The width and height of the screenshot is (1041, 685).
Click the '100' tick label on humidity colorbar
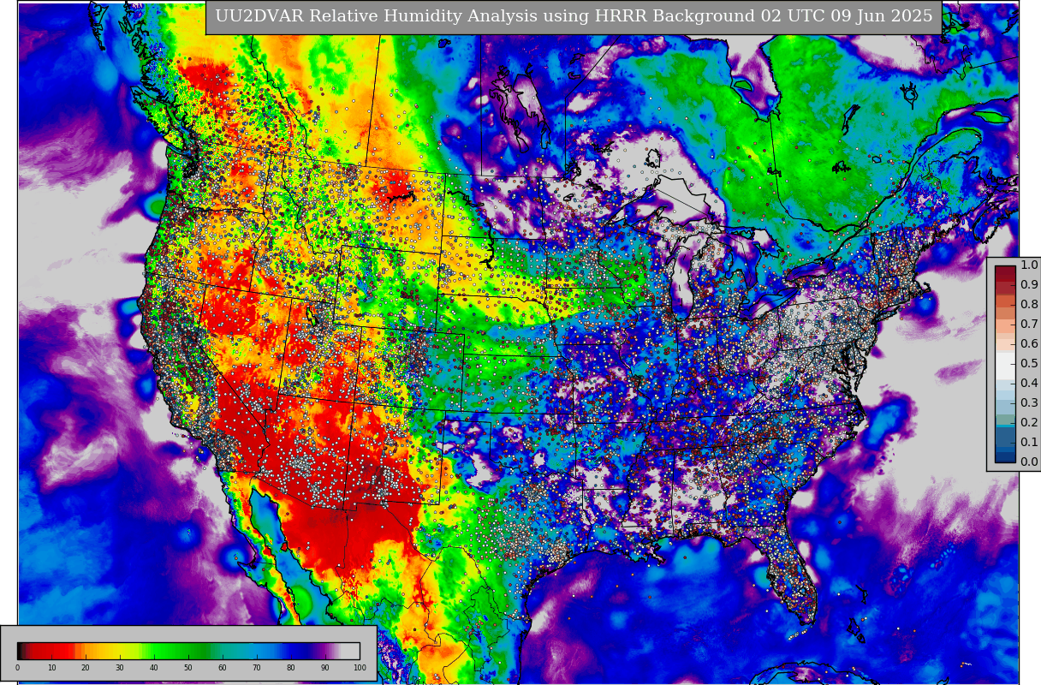coord(360,668)
